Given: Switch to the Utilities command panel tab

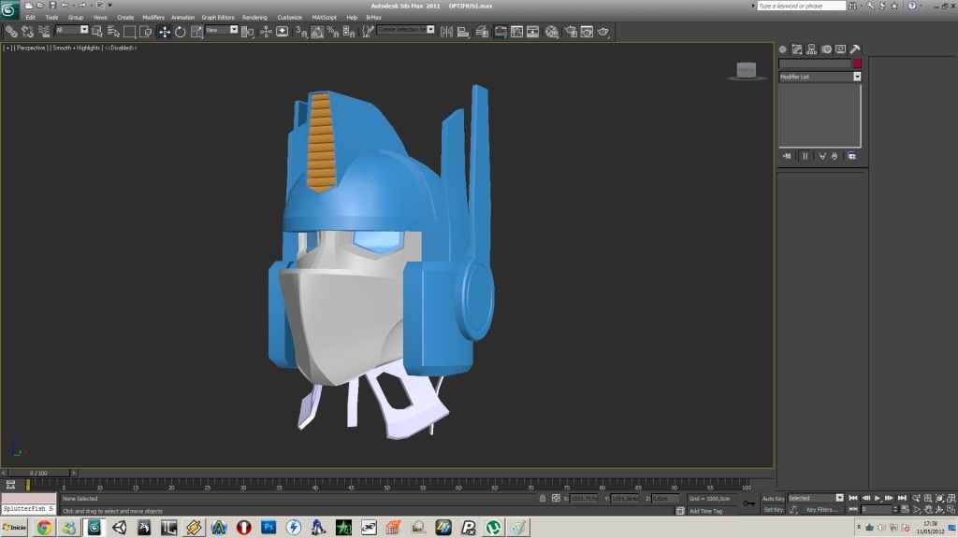Looking at the screenshot, I should point(855,49).
